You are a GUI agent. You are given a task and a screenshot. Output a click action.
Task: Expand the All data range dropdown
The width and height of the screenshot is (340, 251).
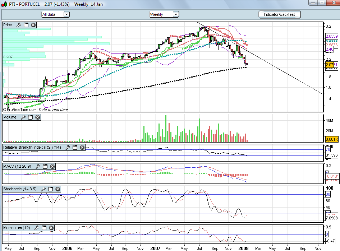point(66,14)
